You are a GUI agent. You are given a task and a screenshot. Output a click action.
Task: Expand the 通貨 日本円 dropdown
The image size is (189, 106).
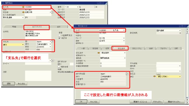point(124,41)
